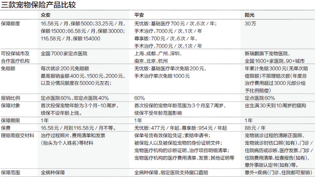
Task: Click the 报销比例 row label
Action: pos(10,98)
